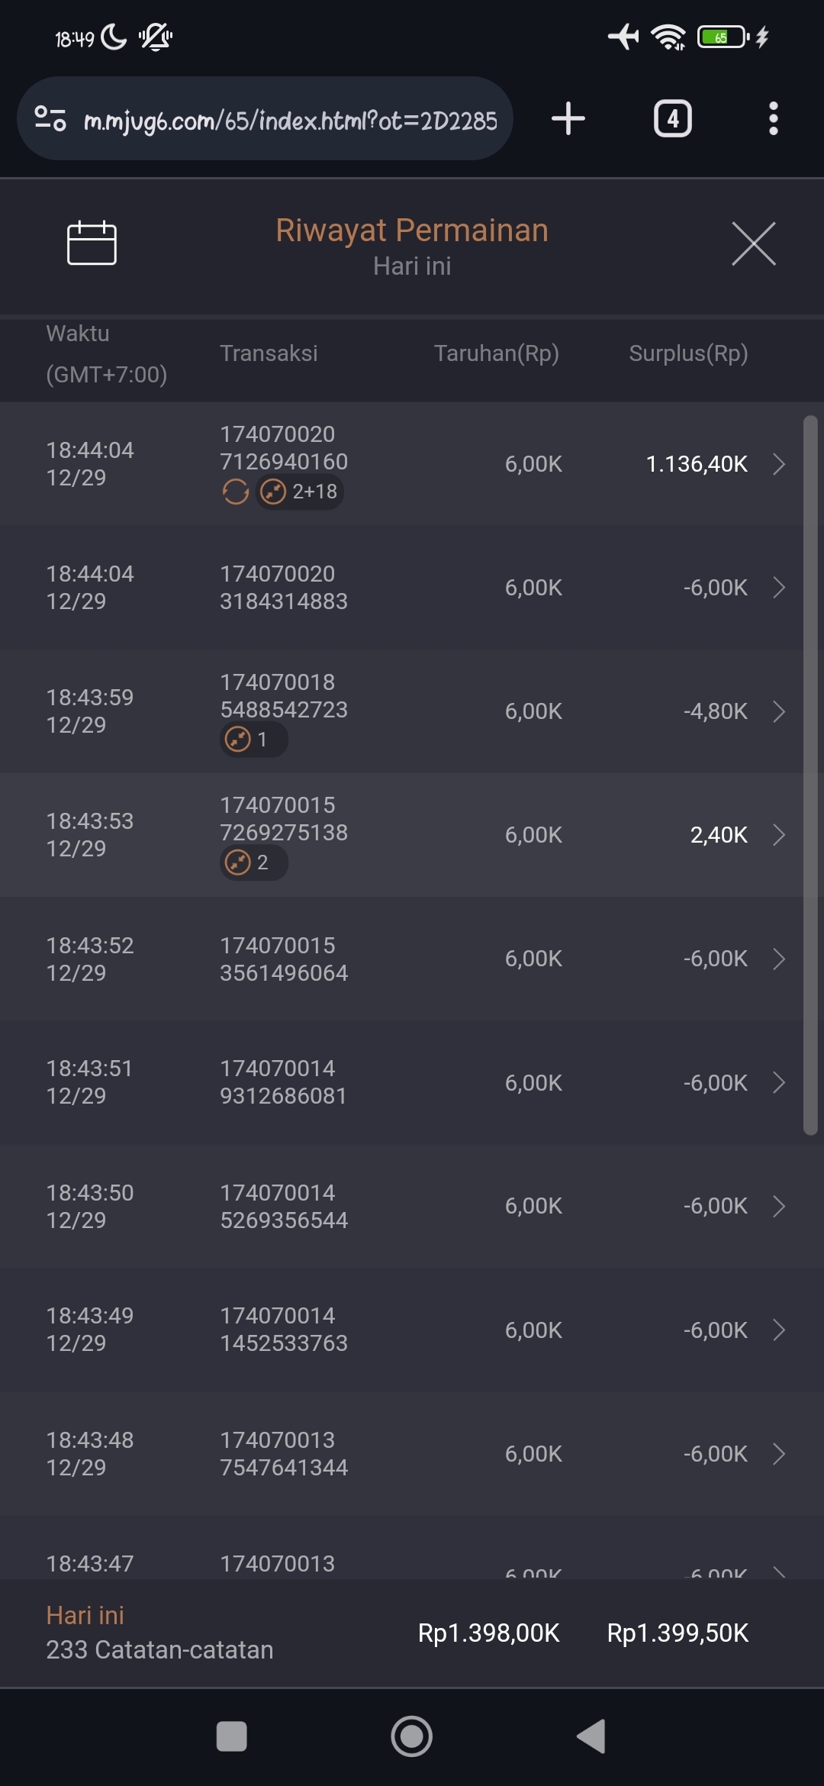Tap the replay icon on transaction 7126940160
This screenshot has width=824, height=1786.
(236, 492)
